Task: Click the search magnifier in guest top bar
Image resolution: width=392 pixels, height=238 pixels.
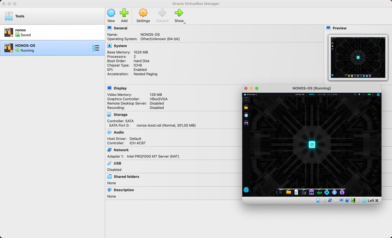Action: pyautogui.click(x=355, y=94)
